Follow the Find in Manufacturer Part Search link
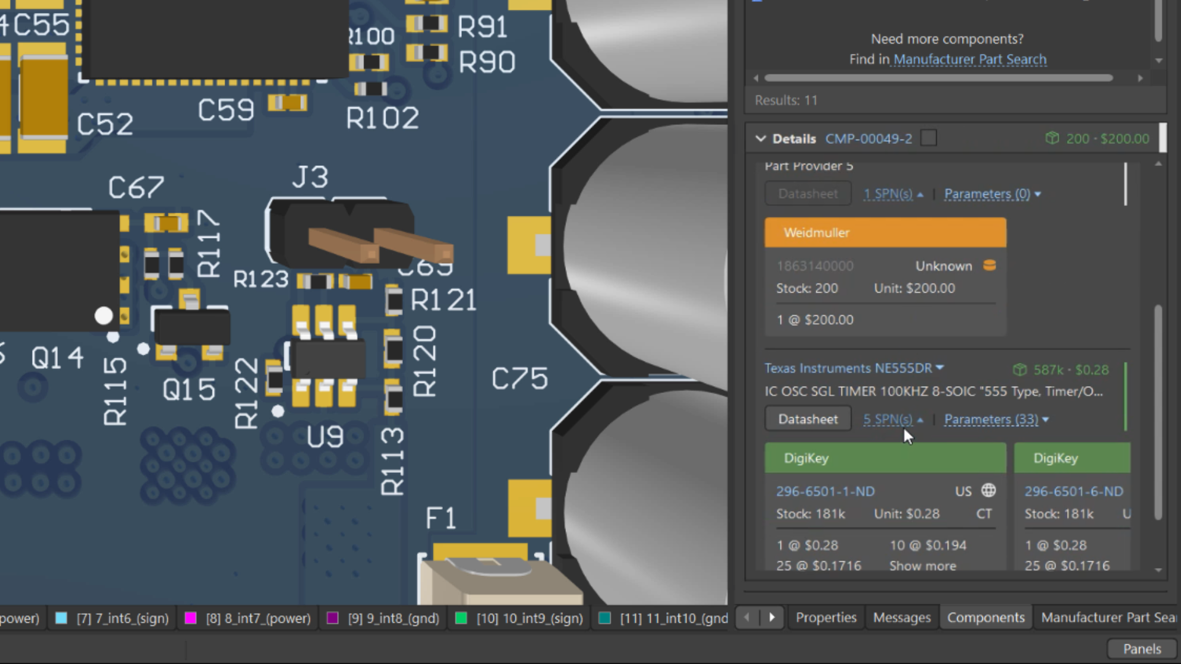 [x=969, y=59]
